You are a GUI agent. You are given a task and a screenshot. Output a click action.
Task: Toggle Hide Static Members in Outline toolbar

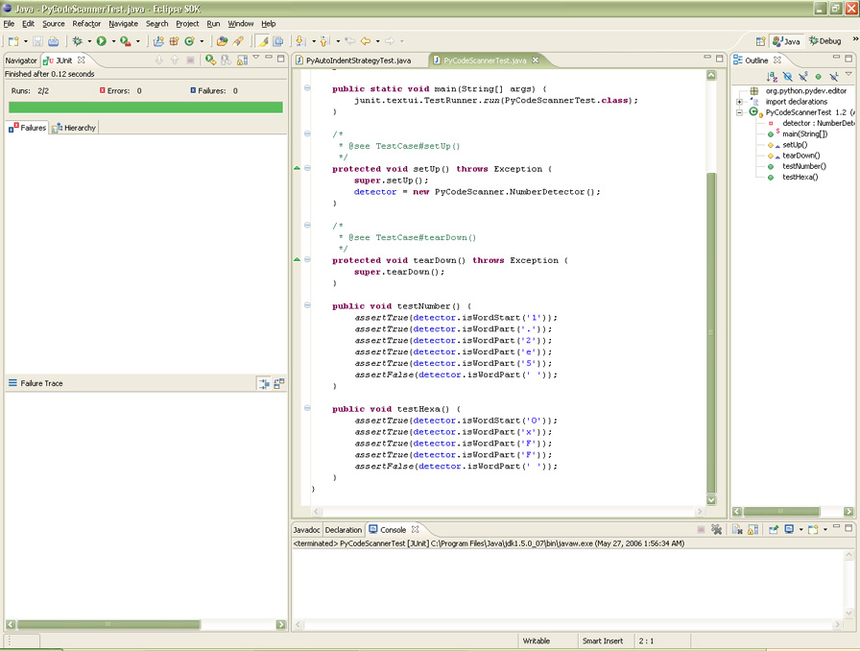pos(803,77)
